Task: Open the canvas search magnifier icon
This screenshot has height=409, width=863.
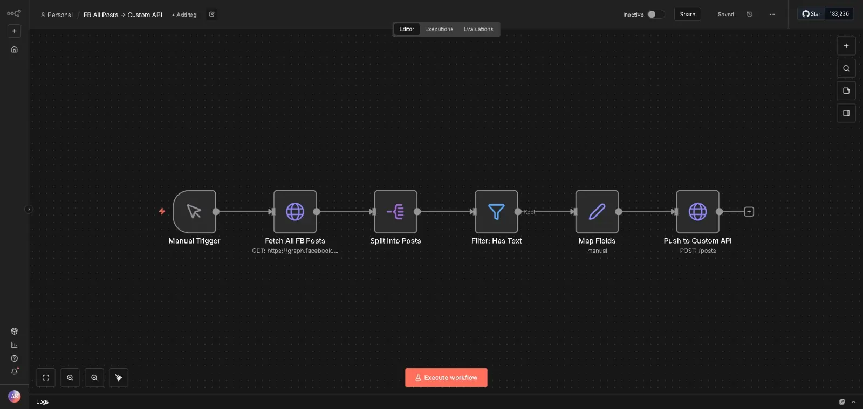Action: 846,68
